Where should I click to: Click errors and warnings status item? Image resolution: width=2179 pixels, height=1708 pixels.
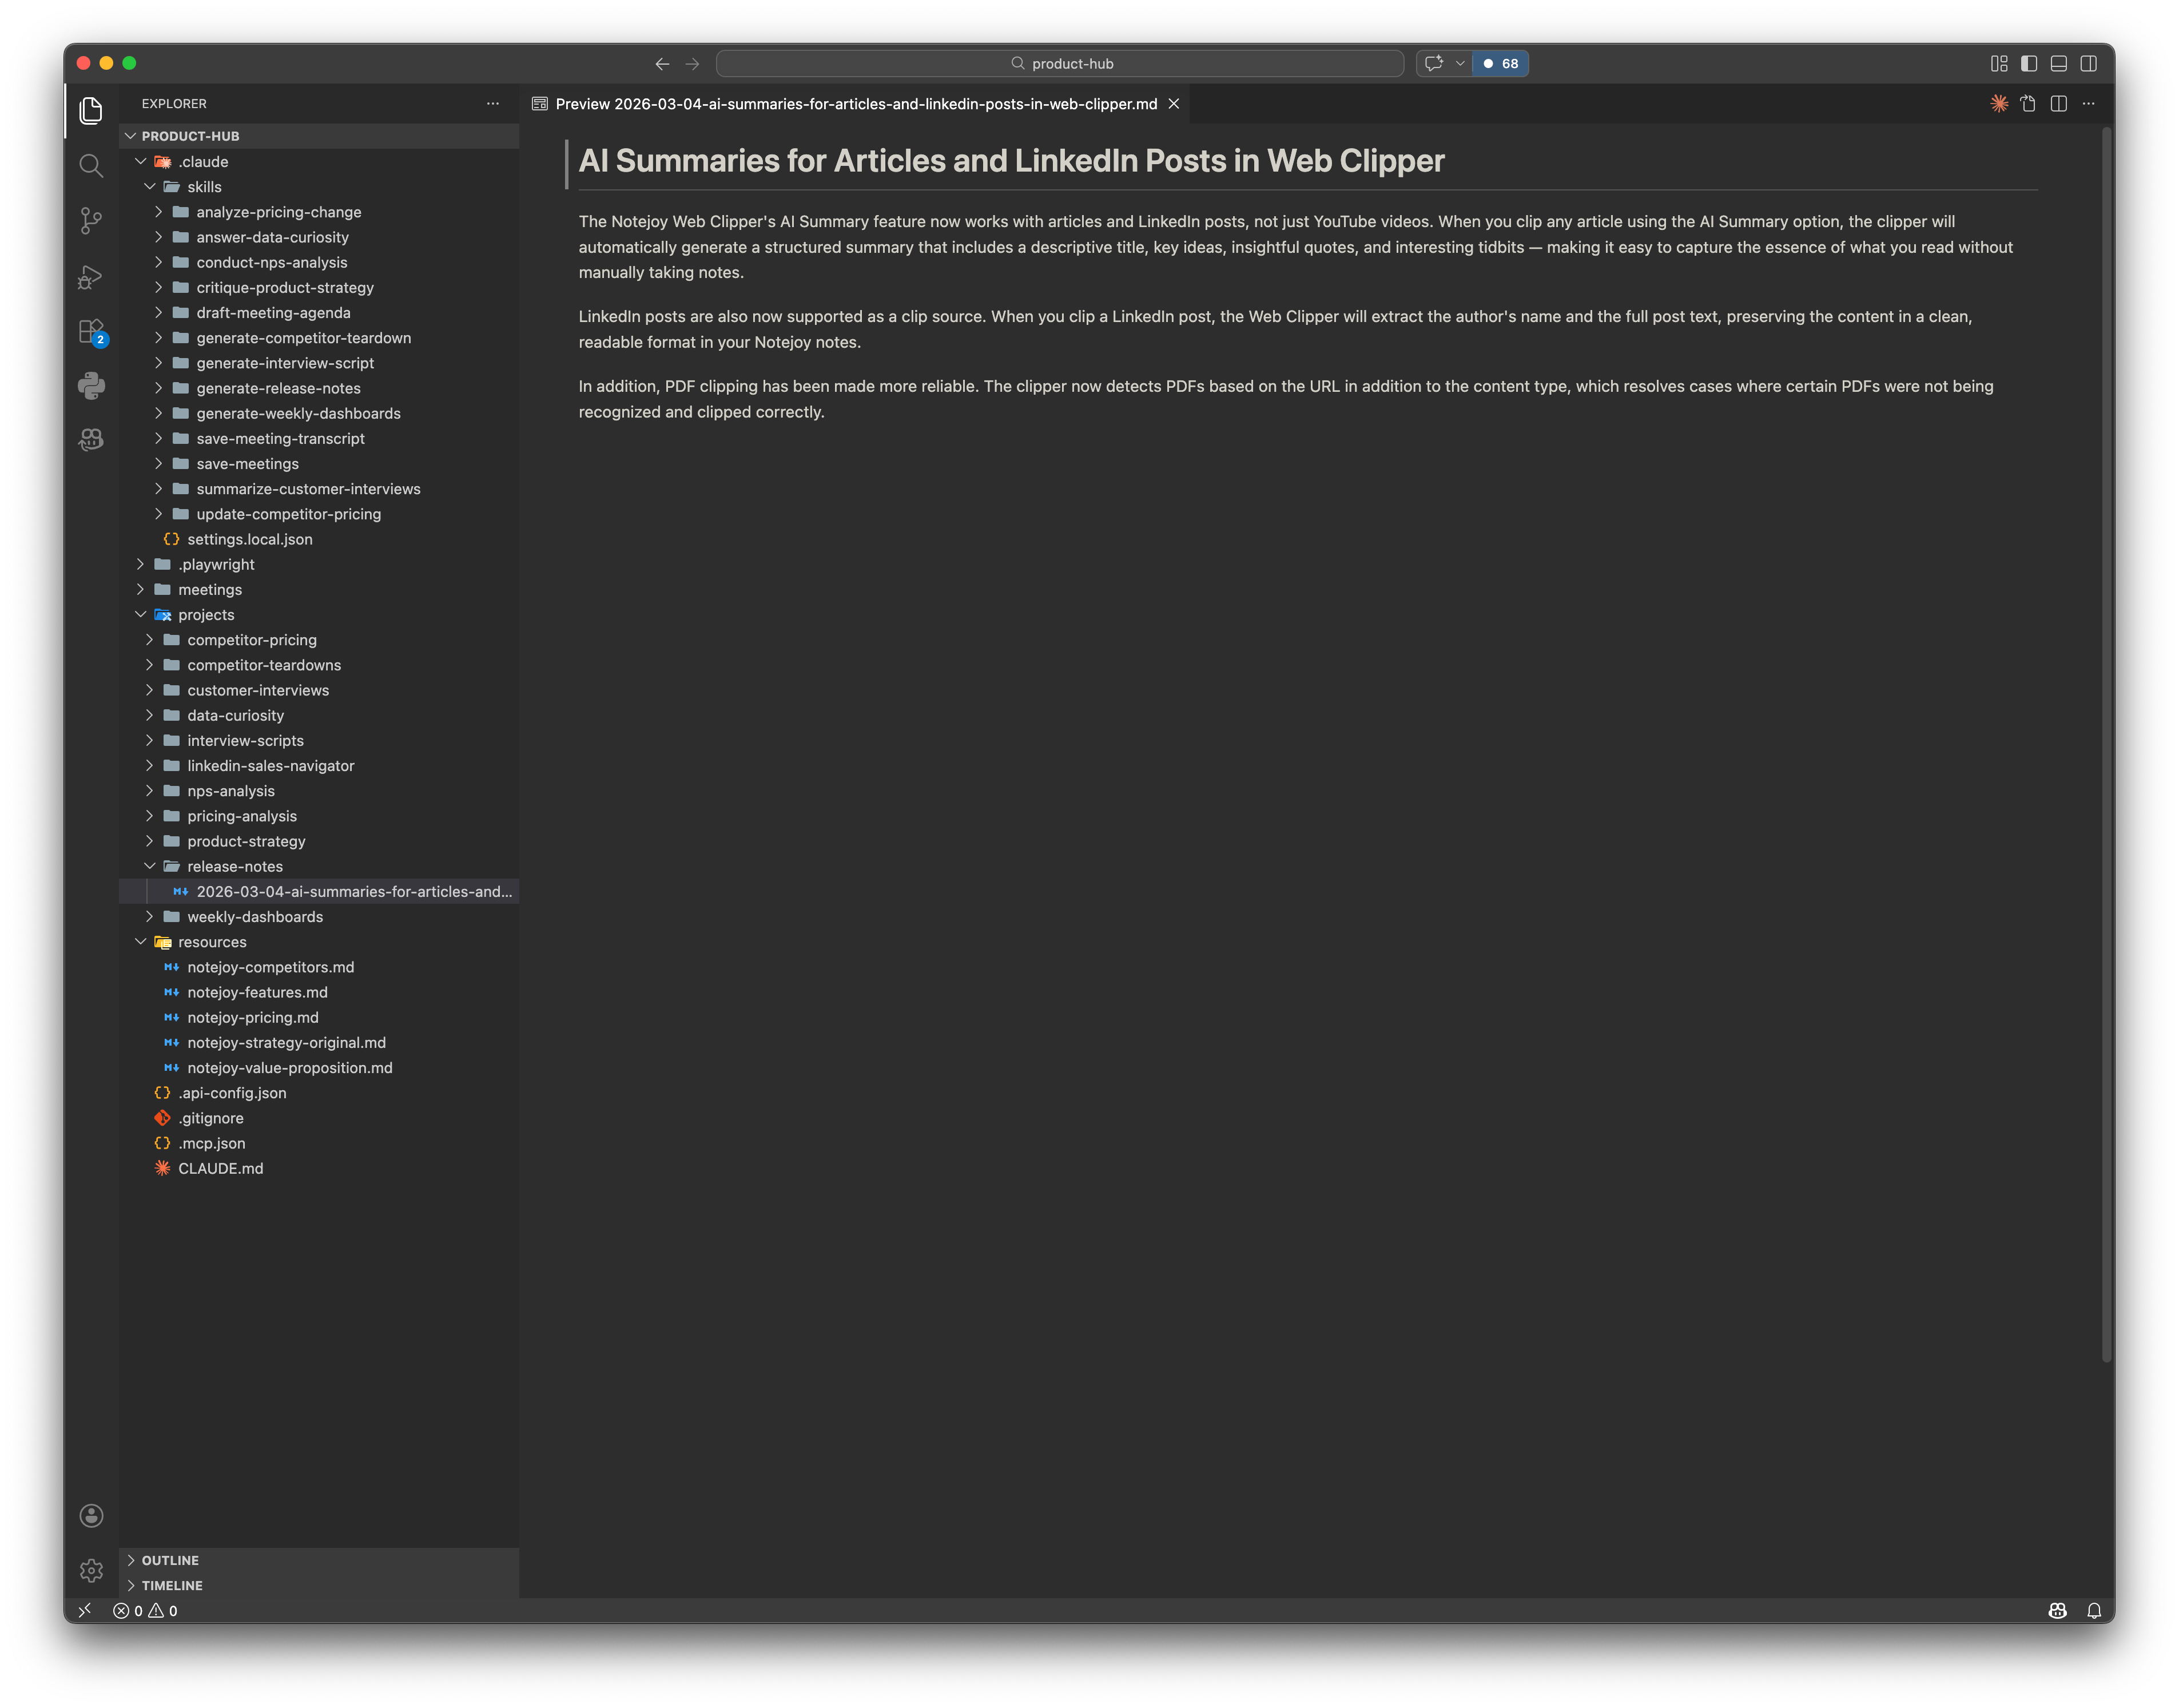point(146,1611)
